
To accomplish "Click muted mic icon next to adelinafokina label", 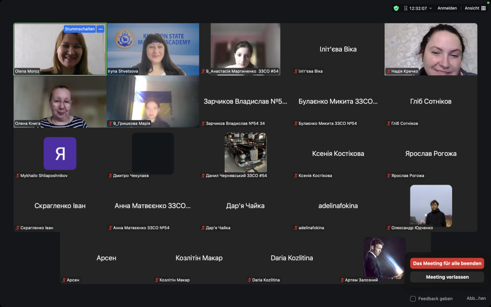I will click(295, 228).
